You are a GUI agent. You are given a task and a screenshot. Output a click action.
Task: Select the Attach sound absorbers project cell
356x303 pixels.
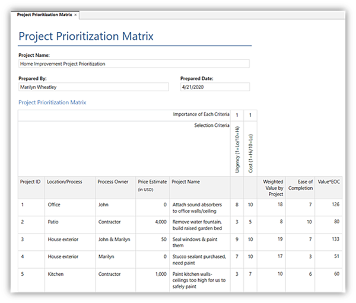[x=200, y=208]
